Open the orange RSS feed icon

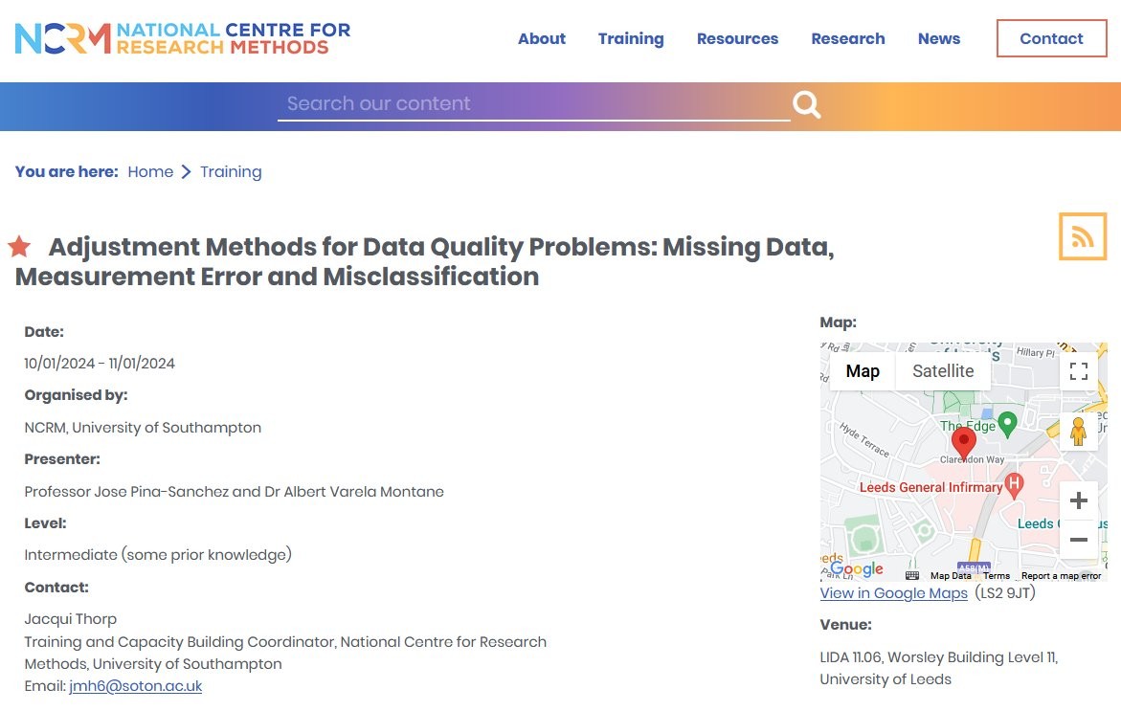point(1083,236)
